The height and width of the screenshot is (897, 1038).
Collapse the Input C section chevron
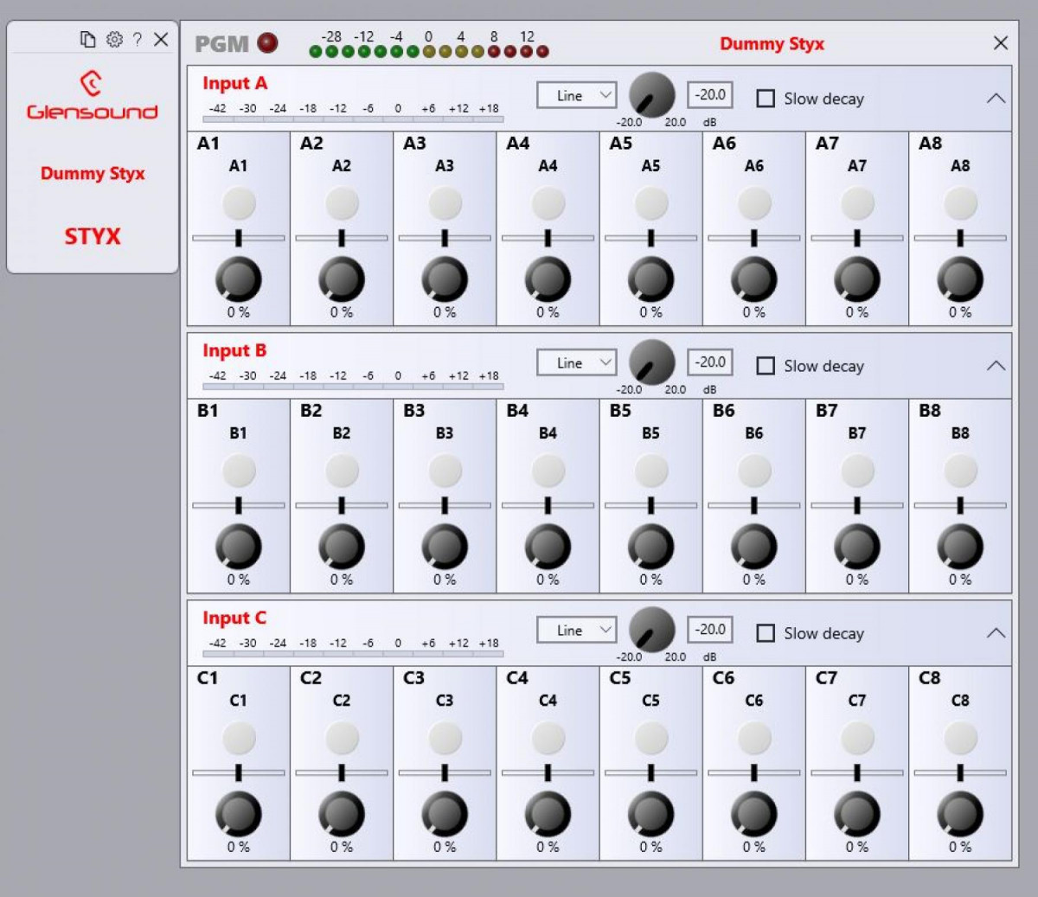point(996,633)
